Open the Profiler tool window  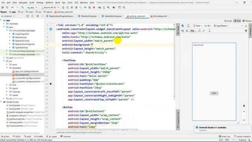39,136
